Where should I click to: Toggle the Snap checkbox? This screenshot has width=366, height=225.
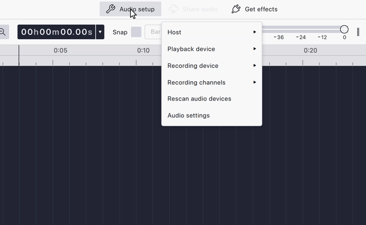pos(136,32)
